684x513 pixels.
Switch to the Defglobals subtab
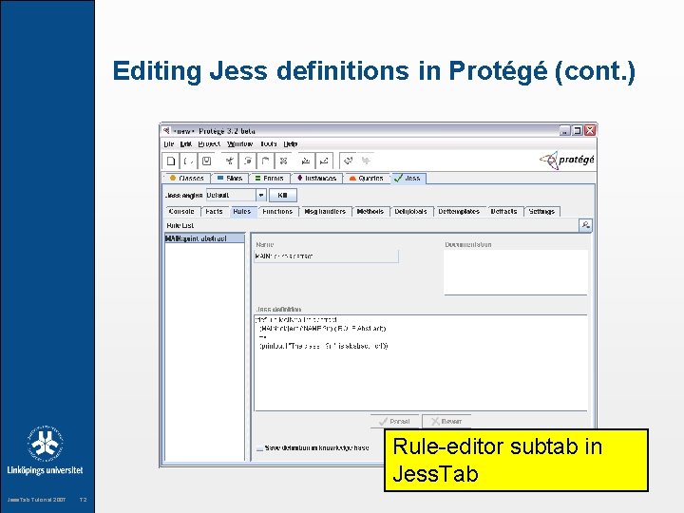411,211
